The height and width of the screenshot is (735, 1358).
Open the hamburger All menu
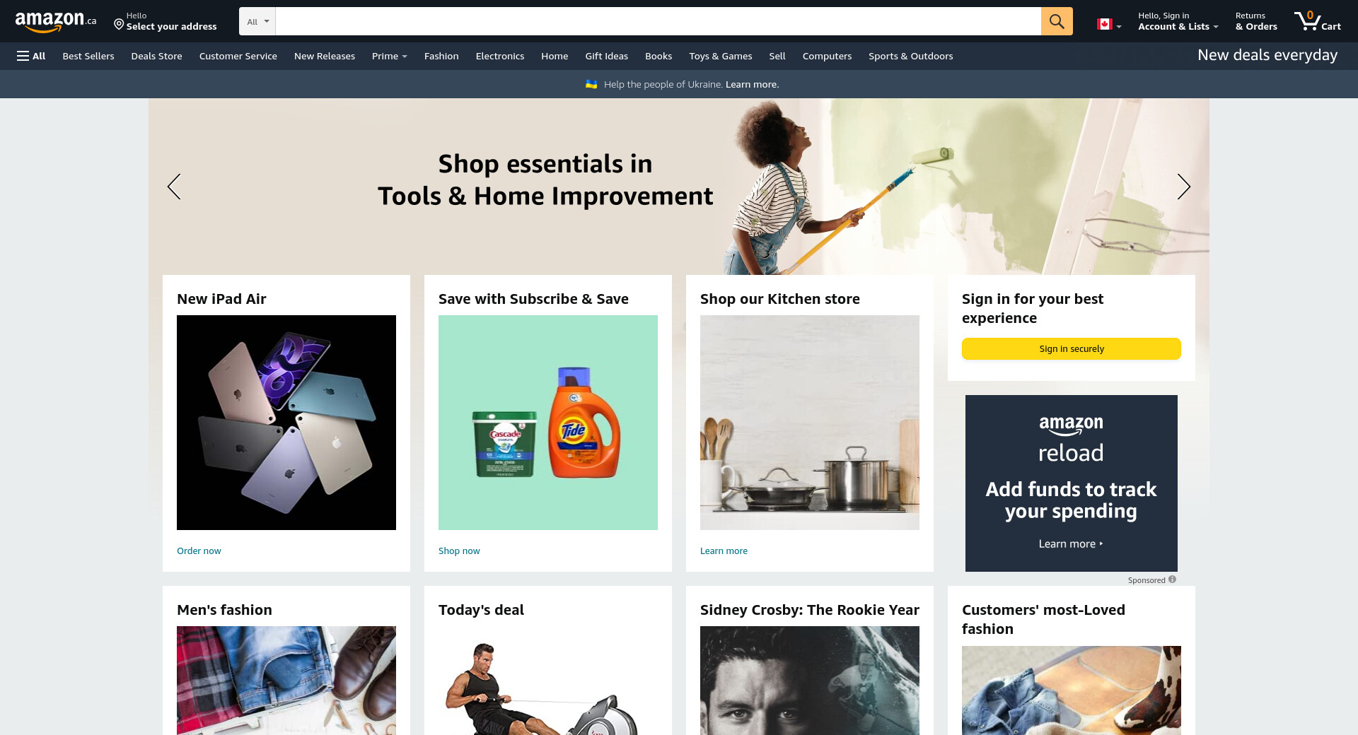31,56
